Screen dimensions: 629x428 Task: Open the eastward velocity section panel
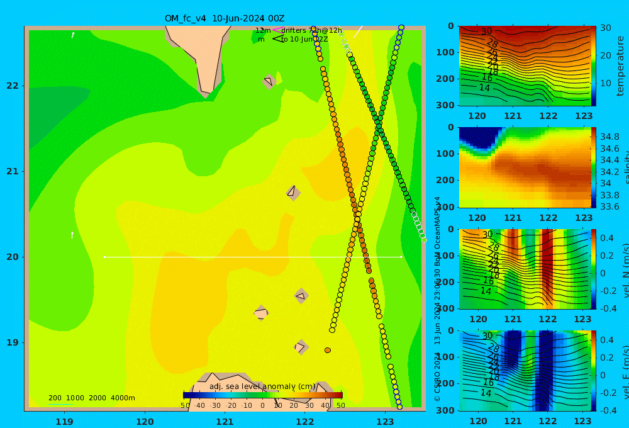click(525, 371)
